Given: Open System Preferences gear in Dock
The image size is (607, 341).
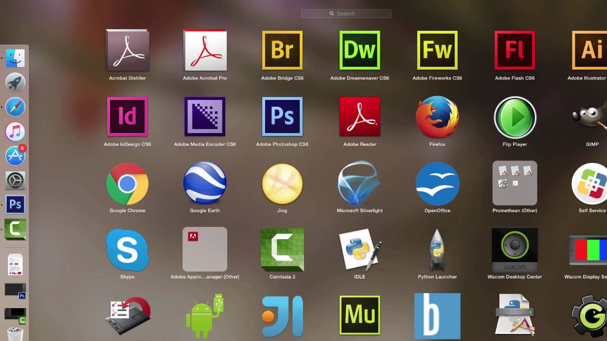Looking at the screenshot, I should (x=15, y=180).
